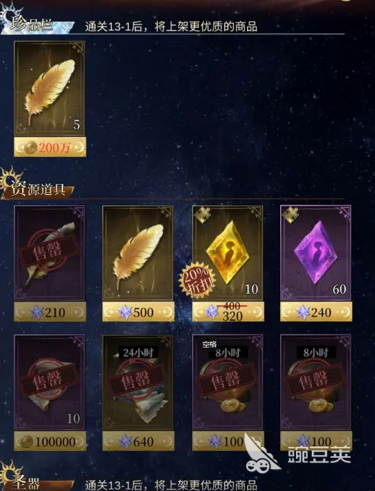The width and height of the screenshot is (375, 491).
Task: Tap the 200万 gold price button
Action: click(50, 147)
